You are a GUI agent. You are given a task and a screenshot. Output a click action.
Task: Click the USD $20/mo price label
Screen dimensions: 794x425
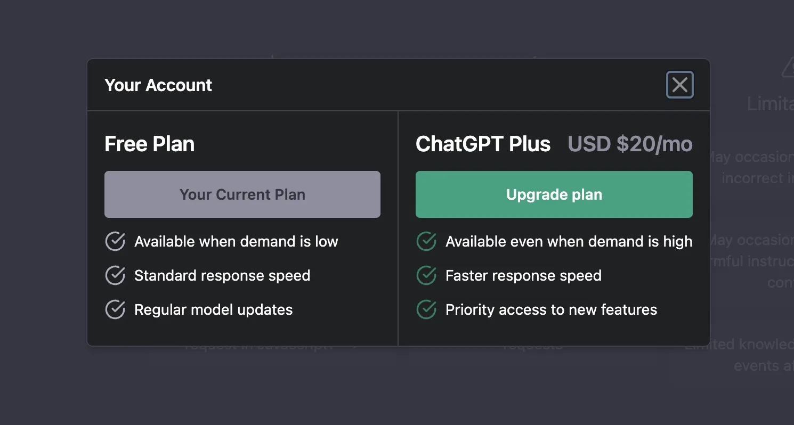(630, 144)
